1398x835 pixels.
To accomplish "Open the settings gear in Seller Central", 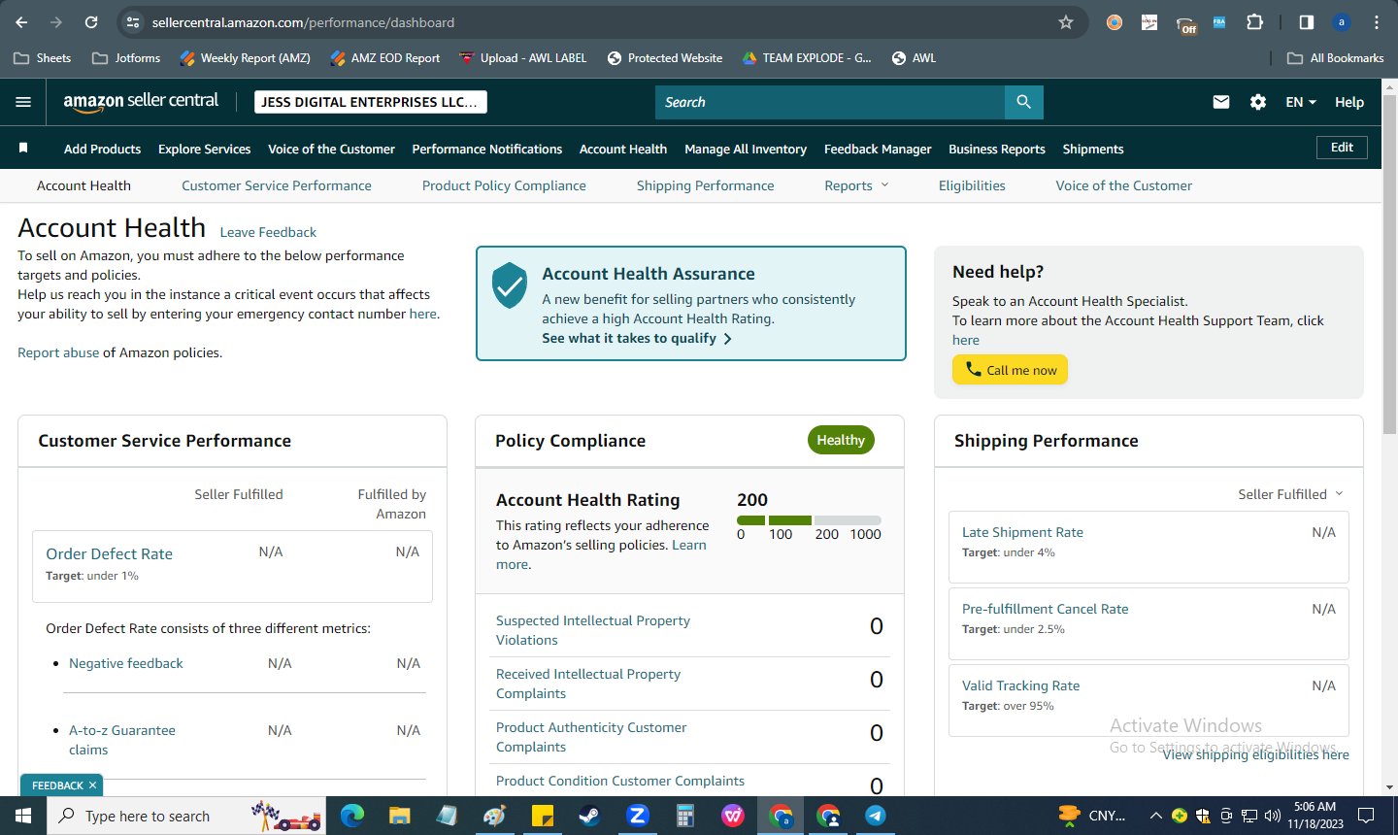I will click(1258, 102).
